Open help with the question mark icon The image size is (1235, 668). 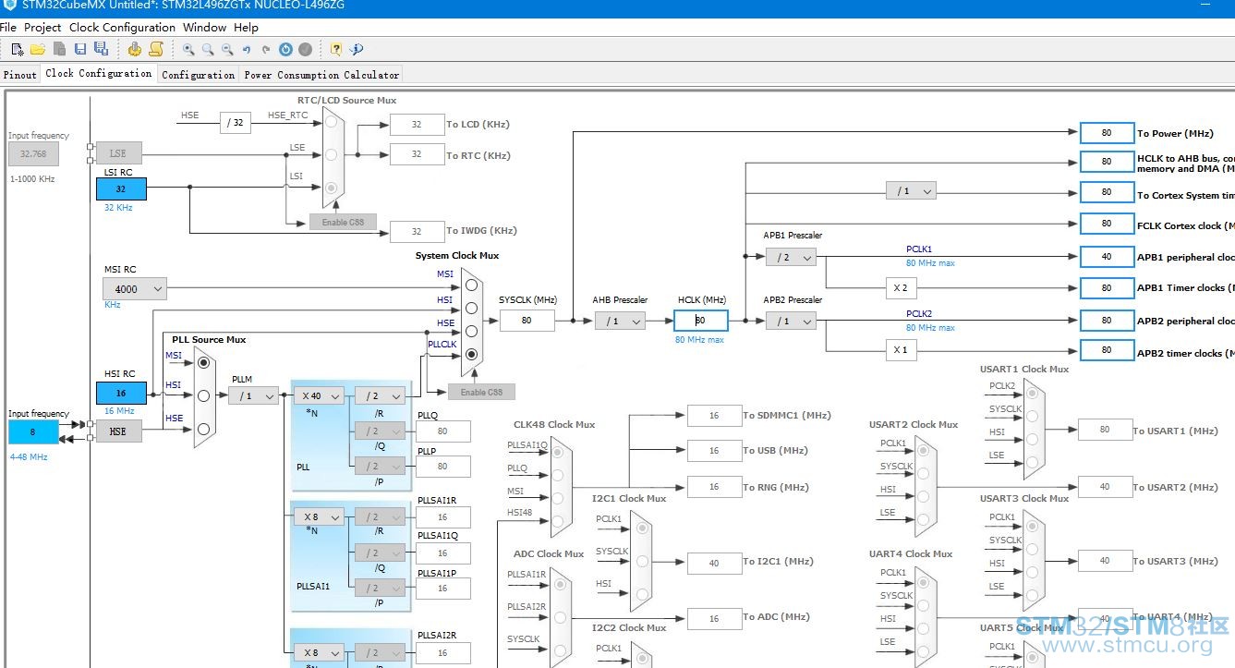tap(336, 49)
